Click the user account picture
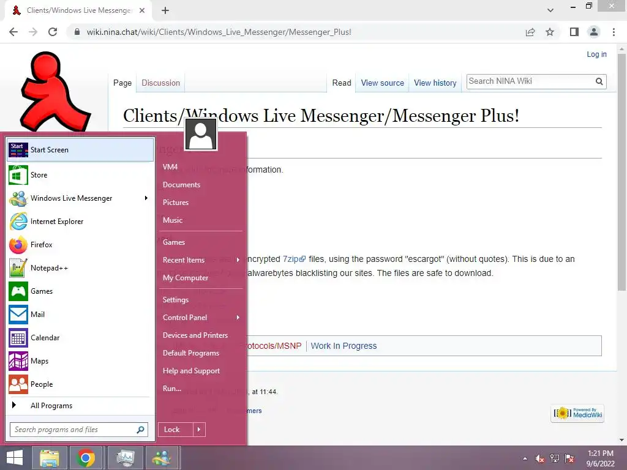This screenshot has width=627, height=470. 201,135
